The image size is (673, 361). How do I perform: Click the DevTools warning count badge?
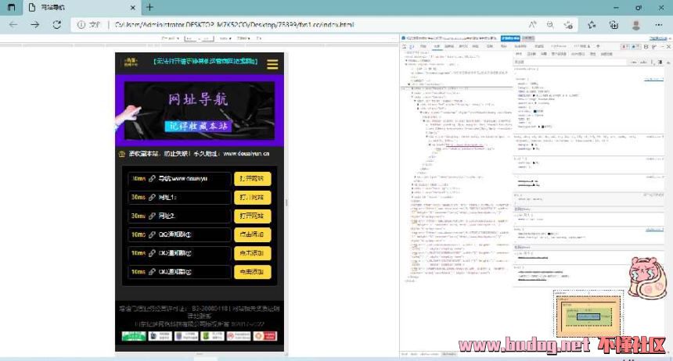pos(635,46)
